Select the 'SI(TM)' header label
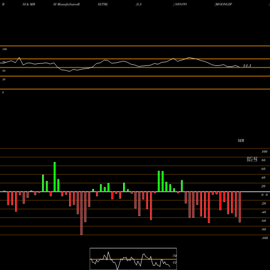This screenshot has height=270, width=270. click(x=103, y=4)
